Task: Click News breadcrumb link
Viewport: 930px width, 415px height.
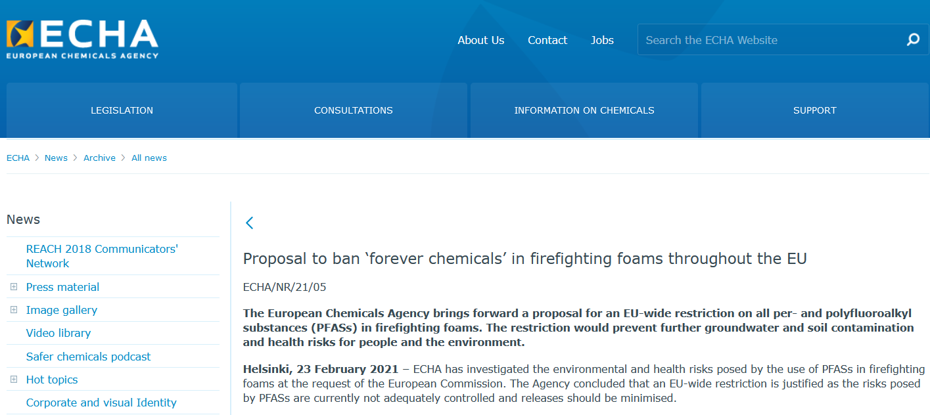Action: pos(56,158)
